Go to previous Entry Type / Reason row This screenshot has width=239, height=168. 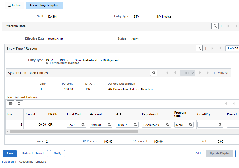point(220,48)
